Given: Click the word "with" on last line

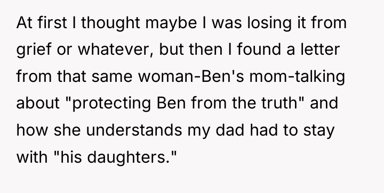Looking at the screenshot, I should (x=32, y=157).
